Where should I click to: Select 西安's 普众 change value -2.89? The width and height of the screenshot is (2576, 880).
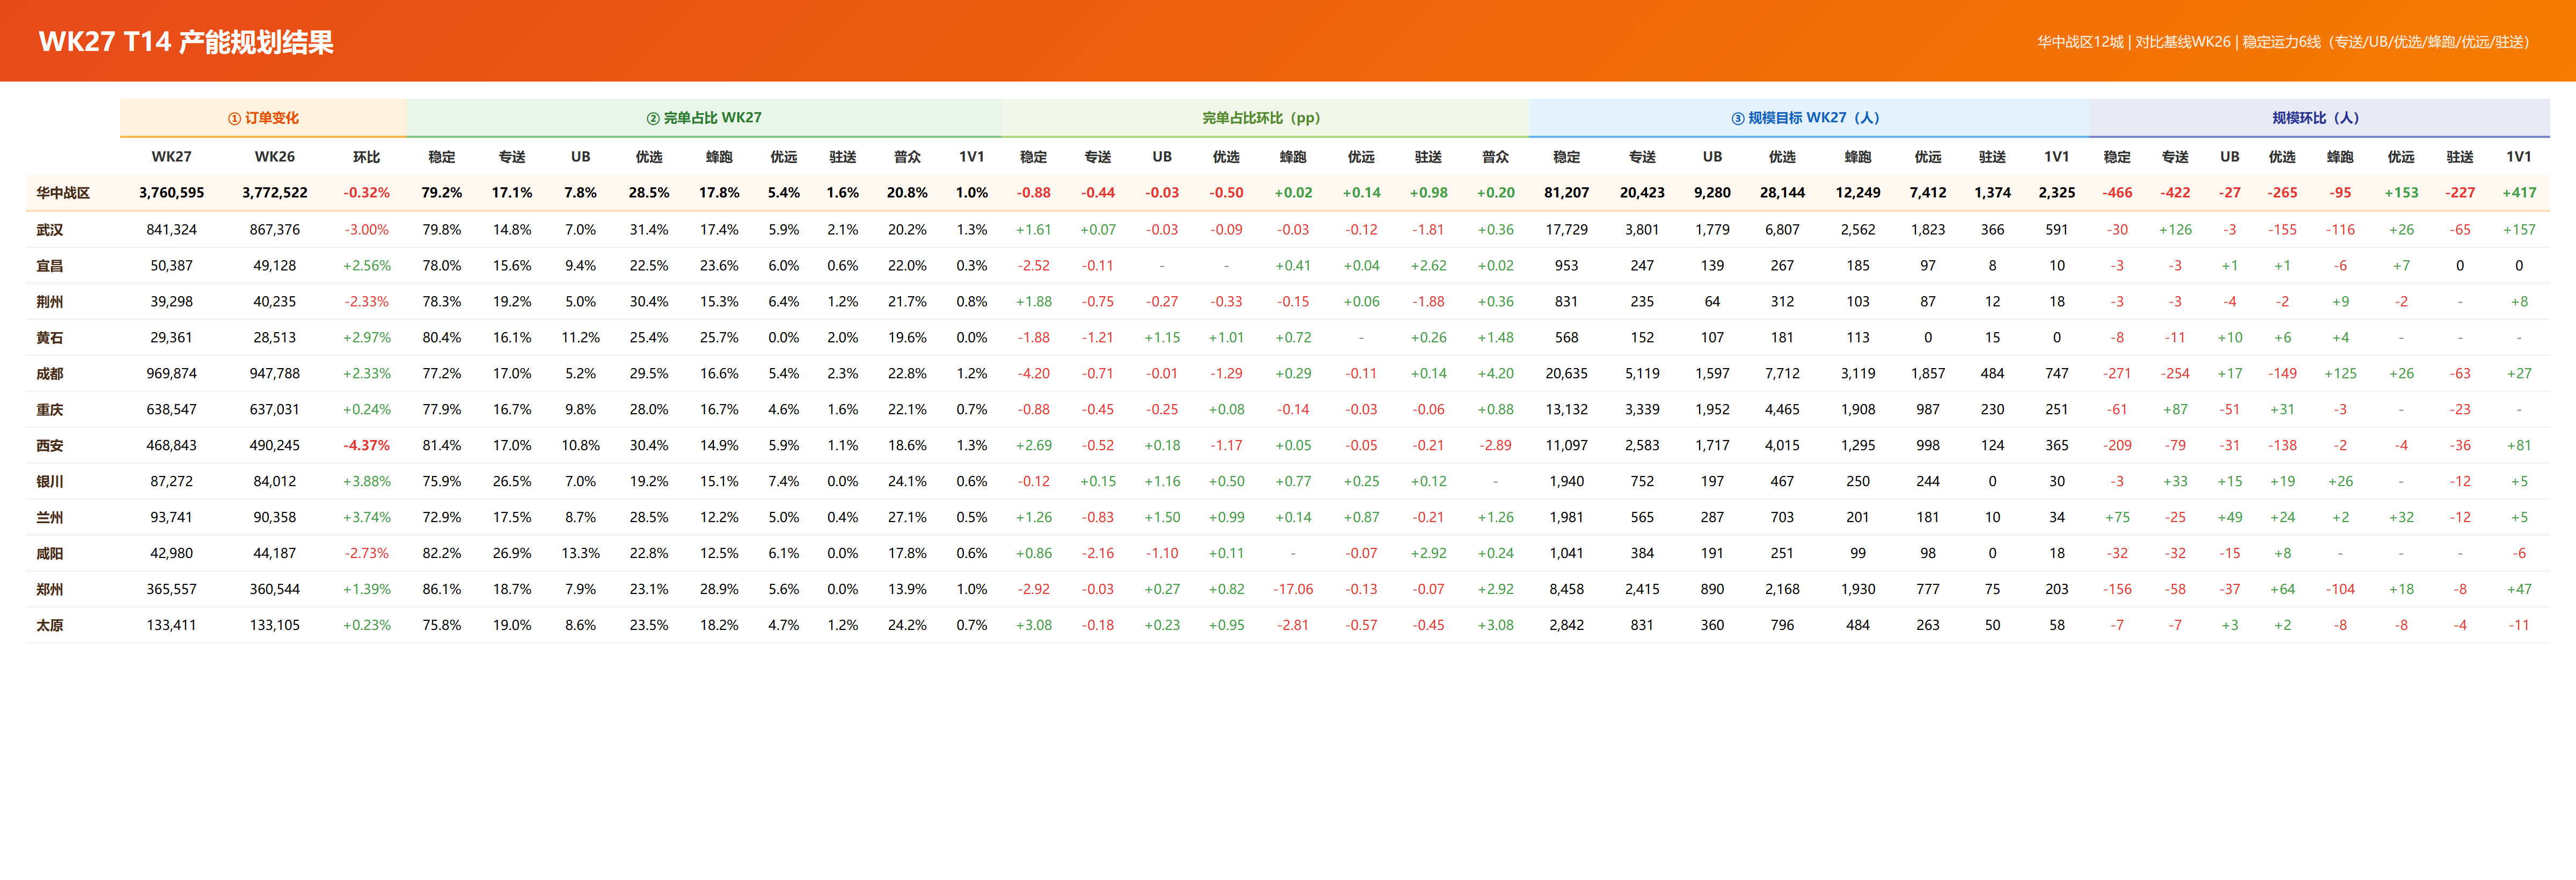tap(1496, 446)
